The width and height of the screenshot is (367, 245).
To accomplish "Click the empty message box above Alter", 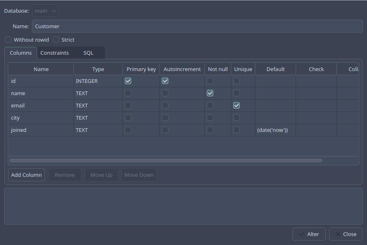I will click(x=183, y=206).
